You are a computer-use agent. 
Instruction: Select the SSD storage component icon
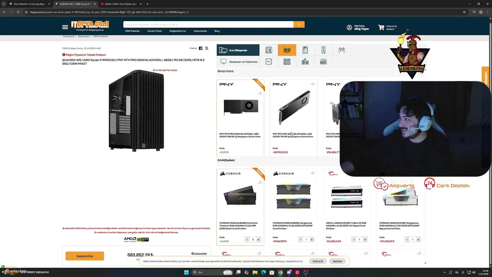click(305, 50)
